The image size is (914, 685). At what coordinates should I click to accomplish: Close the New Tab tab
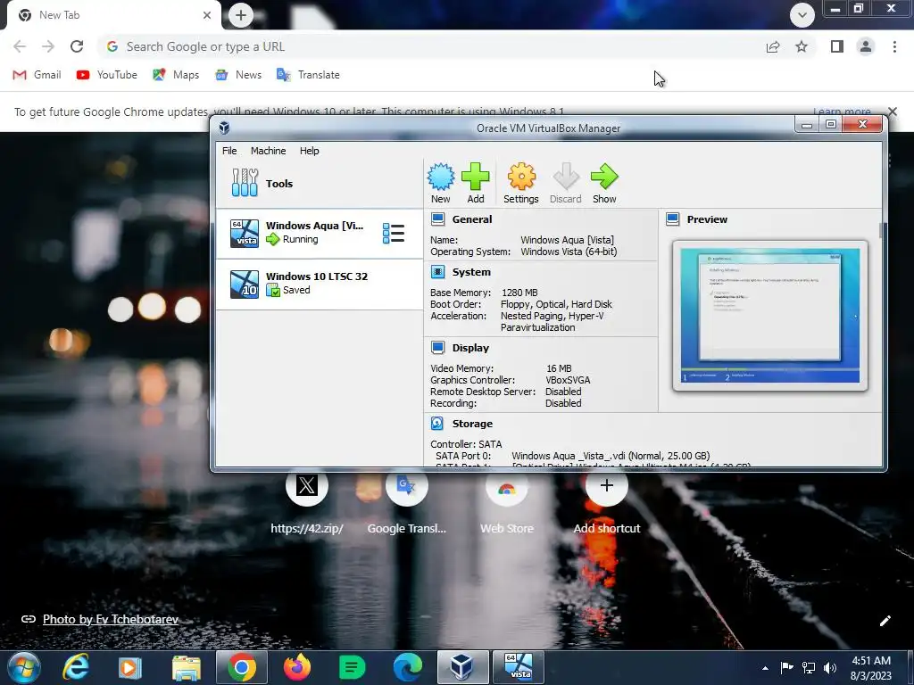click(x=207, y=15)
